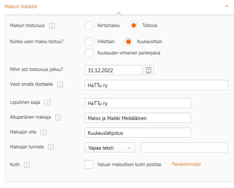
Task: Collapse Maksun lisätiedot with the chevron
Action: (x=227, y=6)
